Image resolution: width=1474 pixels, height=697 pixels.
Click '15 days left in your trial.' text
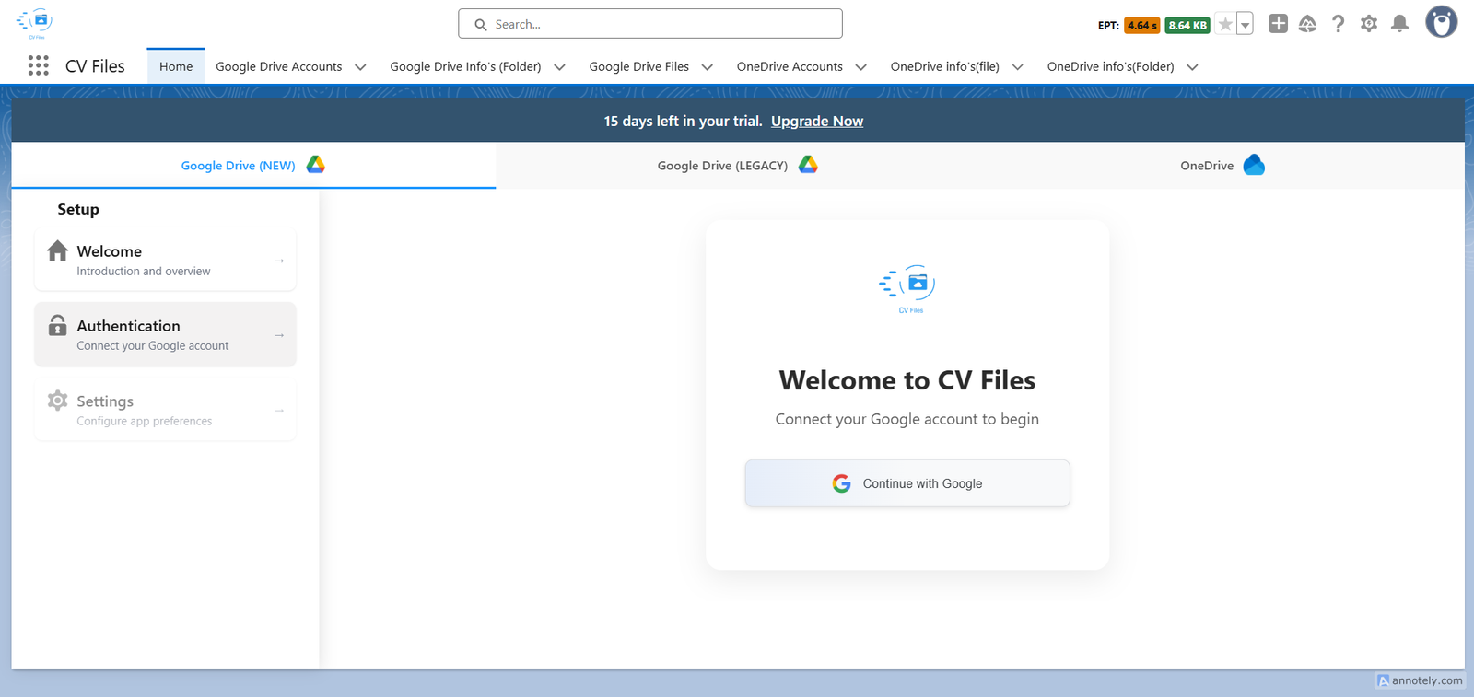click(683, 122)
